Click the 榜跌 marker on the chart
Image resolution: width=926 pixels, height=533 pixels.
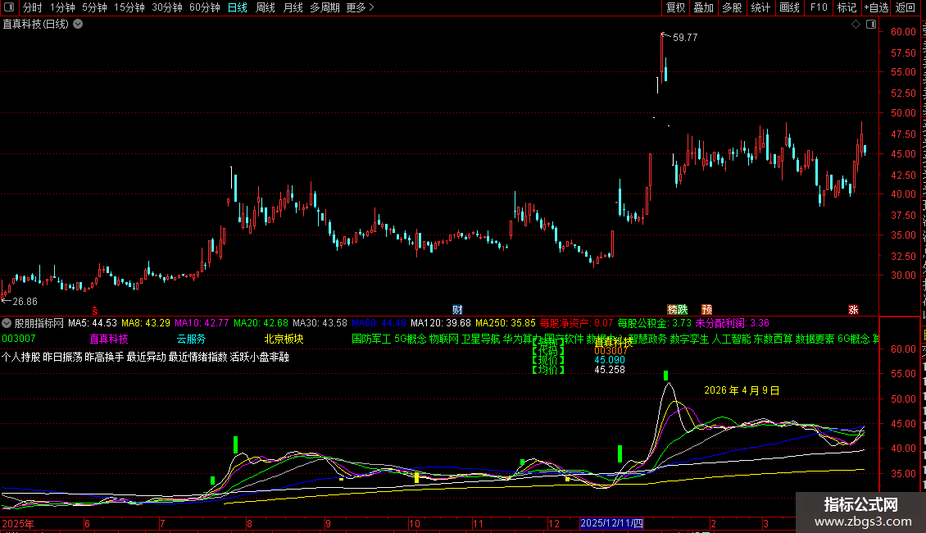click(677, 310)
